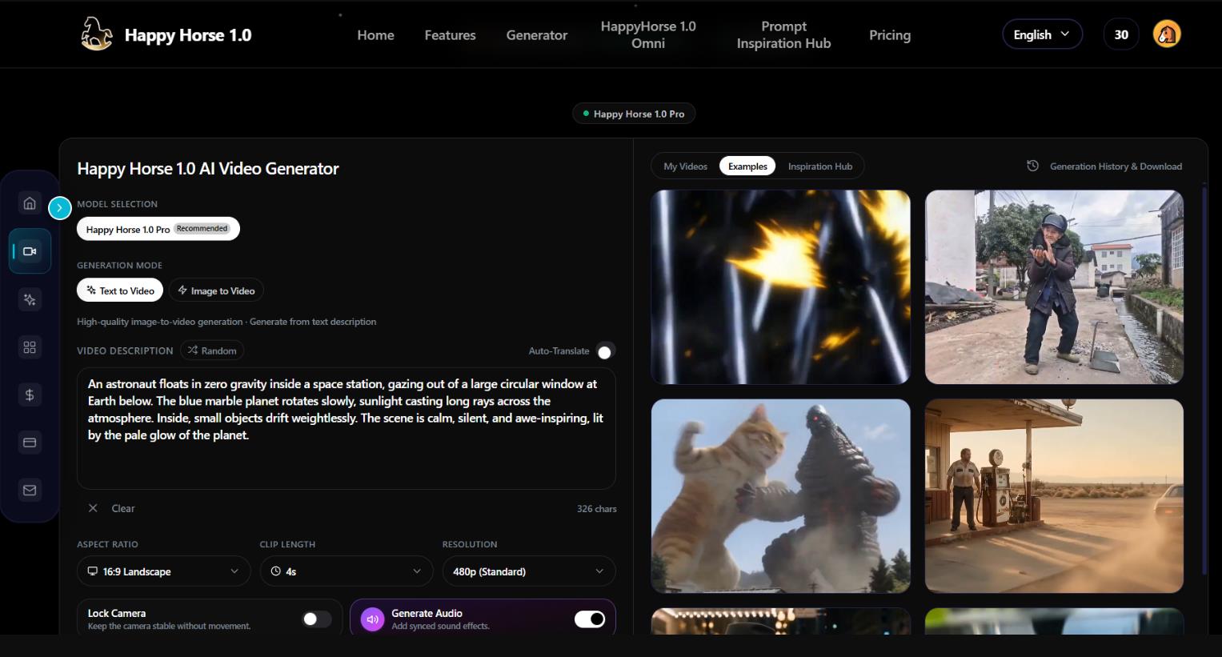
Task: Generate a Random video description
Action: click(x=212, y=351)
